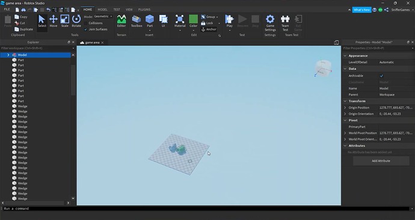Viewport: 415px width, 220px height.
Task: Click the green Color swatch
Action: (193, 19)
